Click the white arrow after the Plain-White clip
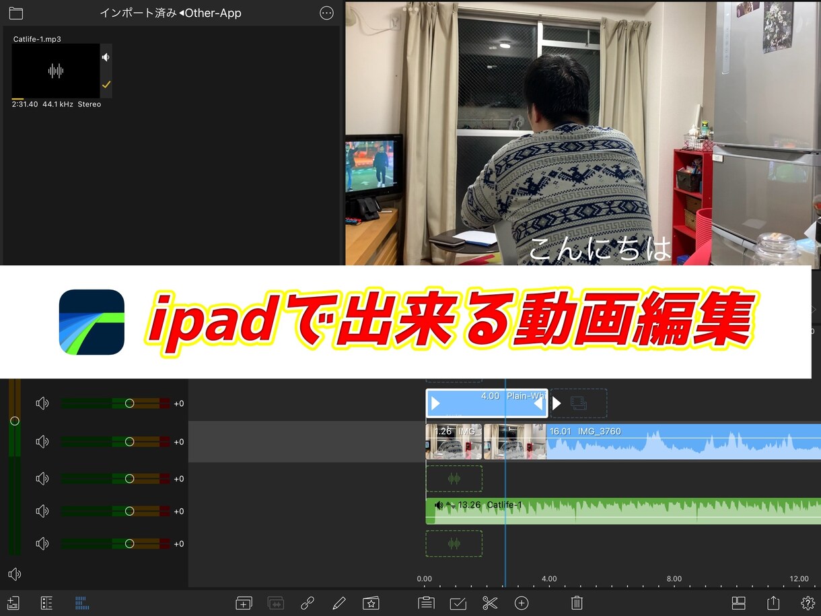The height and width of the screenshot is (616, 821). [x=557, y=403]
